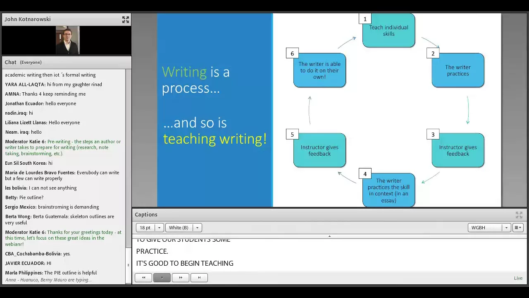The width and height of the screenshot is (529, 298).
Task: Click the 'les bolivia' chat message
Action: [41, 188]
